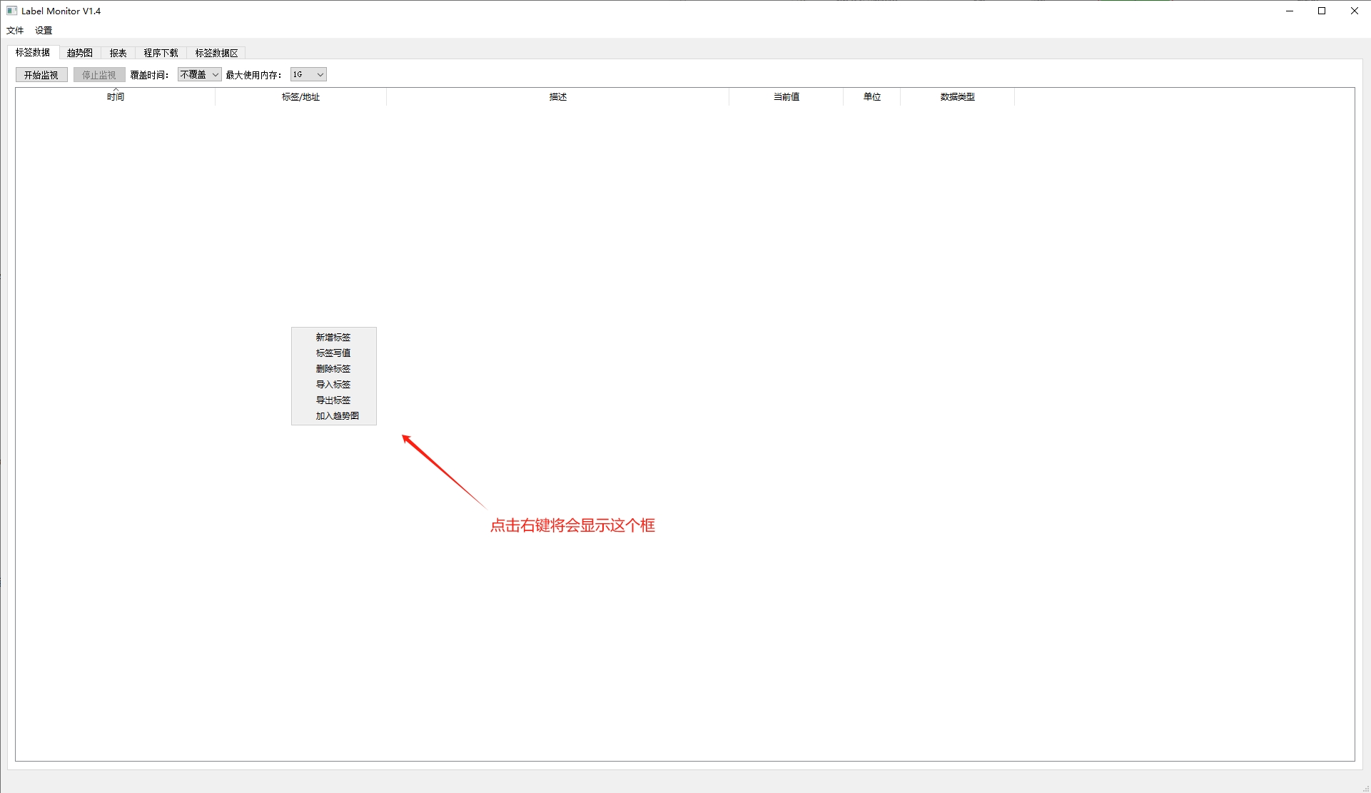The image size is (1371, 793).
Task: Click the disabled 停止监视 button
Action: [99, 75]
